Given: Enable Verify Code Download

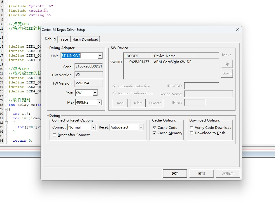Looking at the screenshot, I should pyautogui.click(x=192, y=128).
